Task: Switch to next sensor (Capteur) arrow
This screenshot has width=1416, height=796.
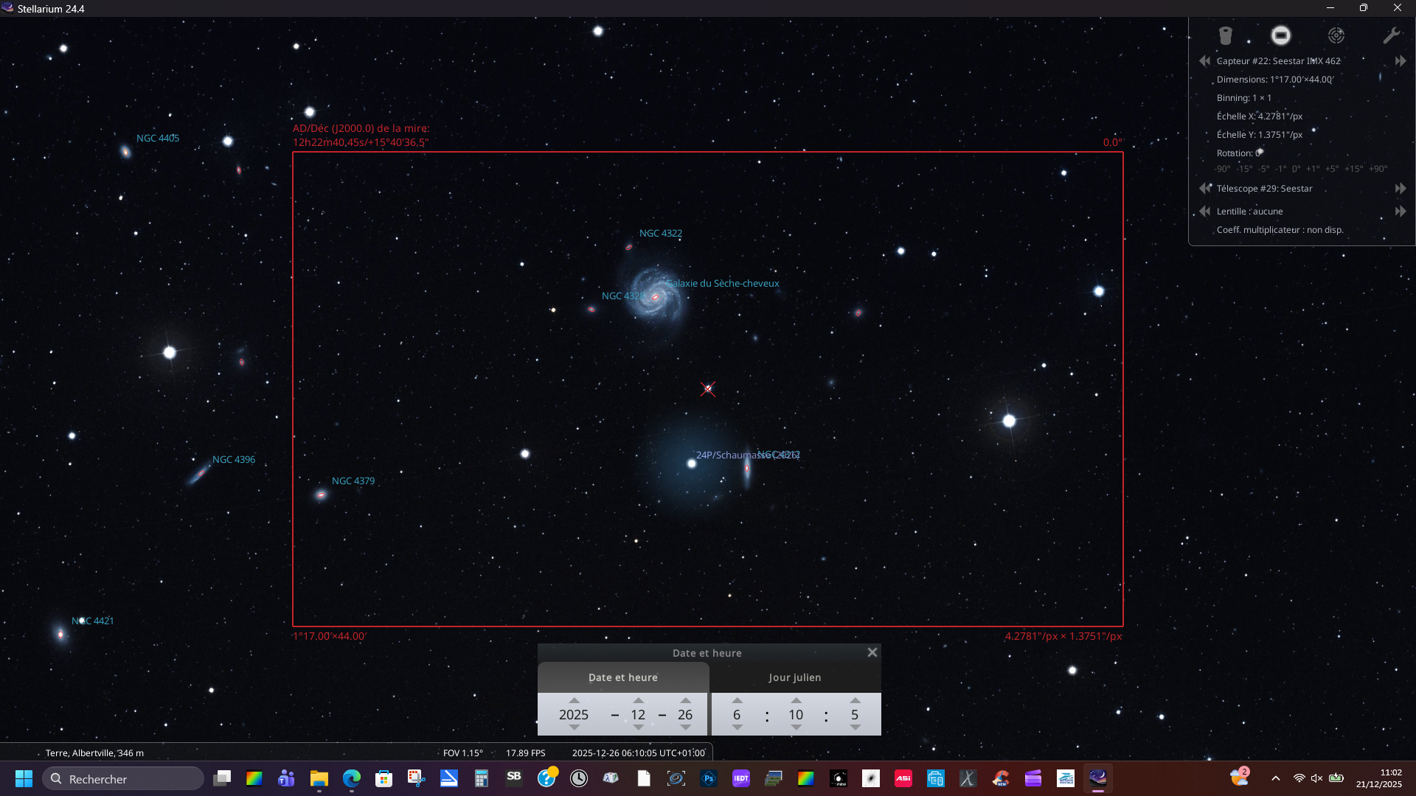Action: pyautogui.click(x=1400, y=61)
